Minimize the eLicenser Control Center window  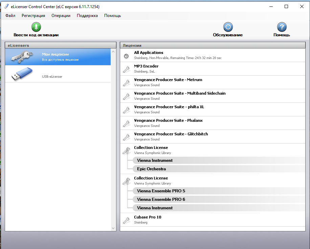pyautogui.click(x=271, y=6)
